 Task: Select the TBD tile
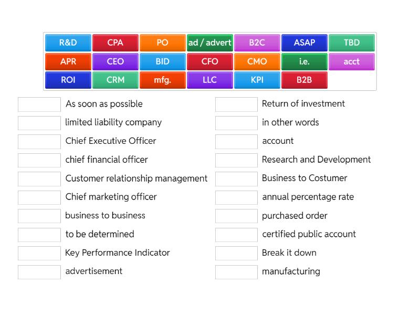pyautogui.click(x=351, y=43)
